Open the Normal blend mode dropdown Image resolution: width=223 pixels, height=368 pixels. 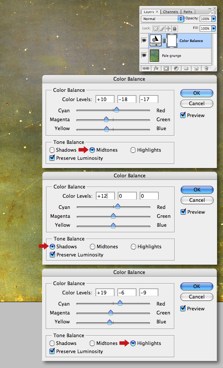(x=162, y=19)
